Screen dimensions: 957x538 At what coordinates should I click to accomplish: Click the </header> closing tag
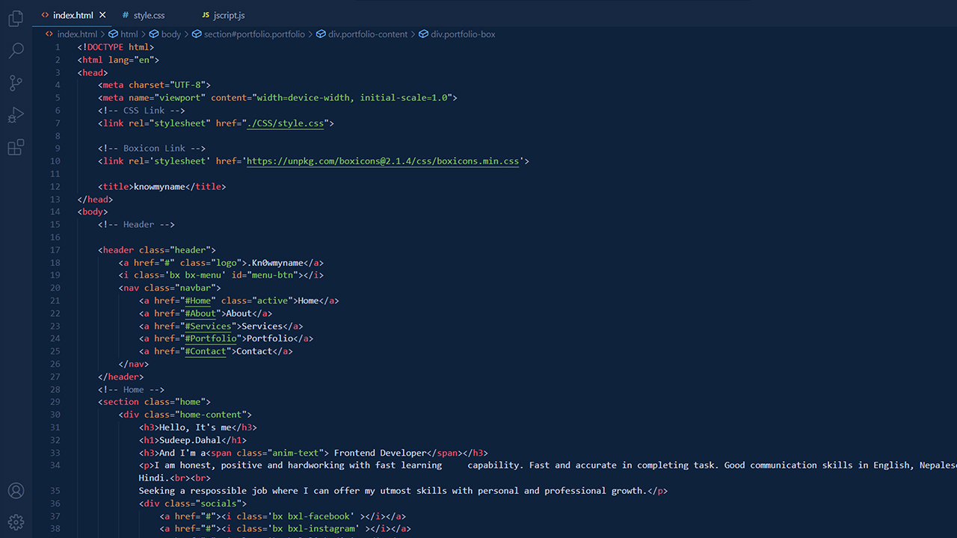[121, 377]
